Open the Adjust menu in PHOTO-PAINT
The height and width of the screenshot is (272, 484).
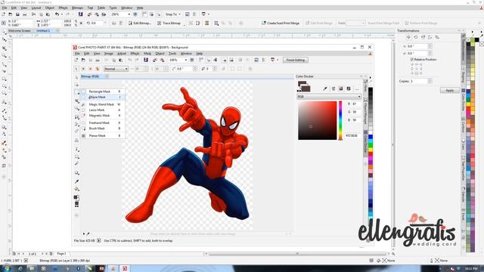(x=122, y=54)
